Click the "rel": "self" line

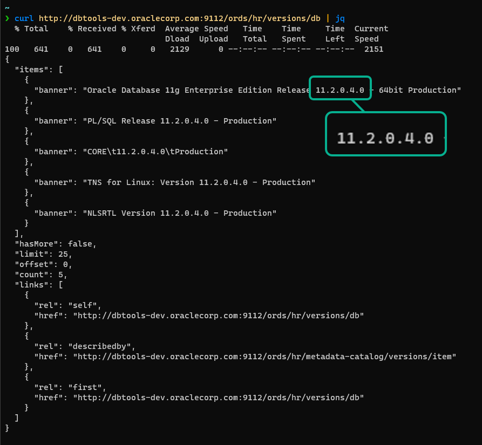[x=67, y=306]
